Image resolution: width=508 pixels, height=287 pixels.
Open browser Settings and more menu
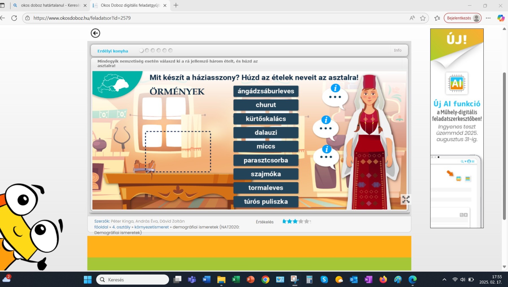click(x=488, y=18)
